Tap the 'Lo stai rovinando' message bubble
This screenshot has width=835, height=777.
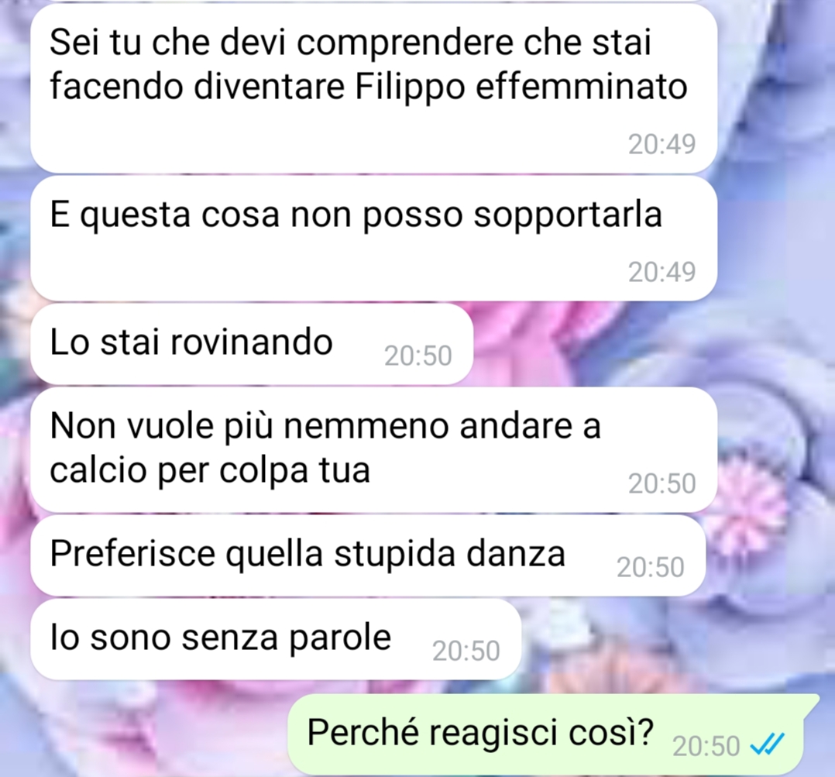(x=252, y=344)
